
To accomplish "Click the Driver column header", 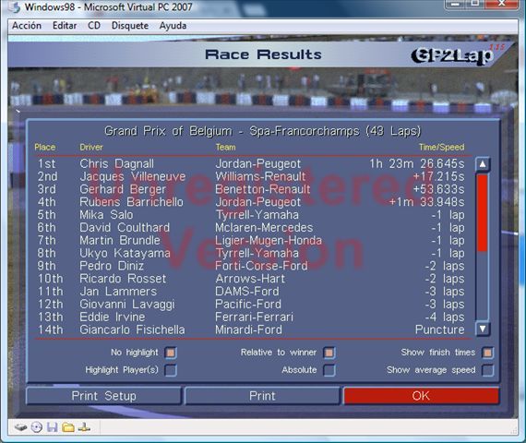I will pos(91,147).
